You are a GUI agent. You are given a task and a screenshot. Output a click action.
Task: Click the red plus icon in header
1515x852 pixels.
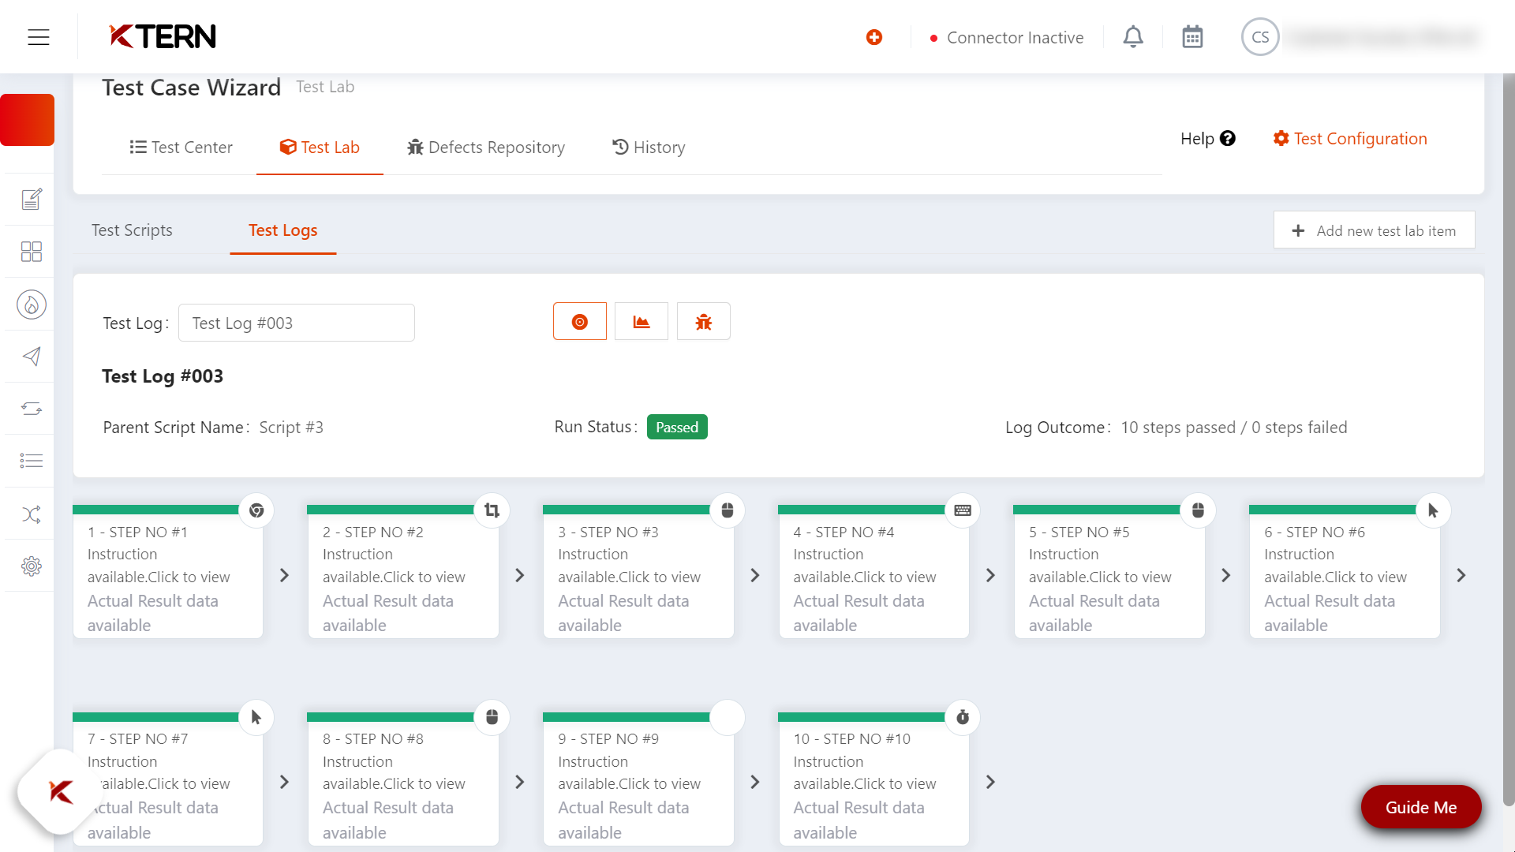click(x=874, y=37)
